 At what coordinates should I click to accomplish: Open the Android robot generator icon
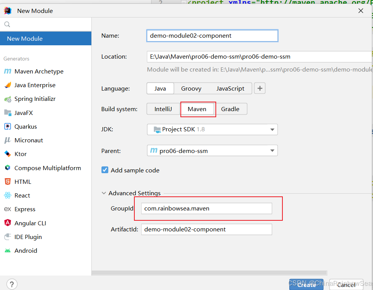click(8, 250)
